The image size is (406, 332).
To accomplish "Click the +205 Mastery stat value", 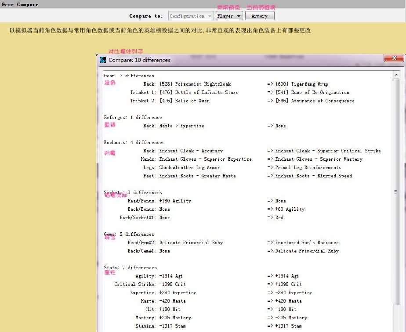I will click(175, 318).
